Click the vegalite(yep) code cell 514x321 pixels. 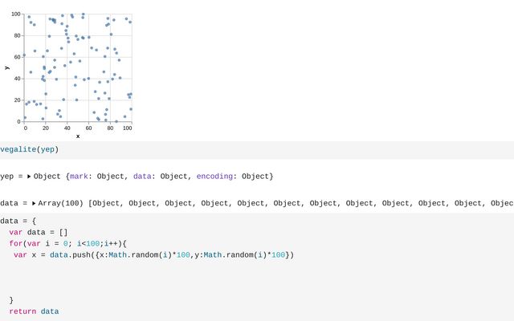(30, 149)
